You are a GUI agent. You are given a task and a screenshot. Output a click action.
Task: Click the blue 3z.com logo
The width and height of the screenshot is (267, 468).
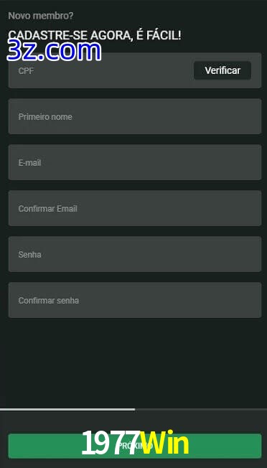[54, 51]
